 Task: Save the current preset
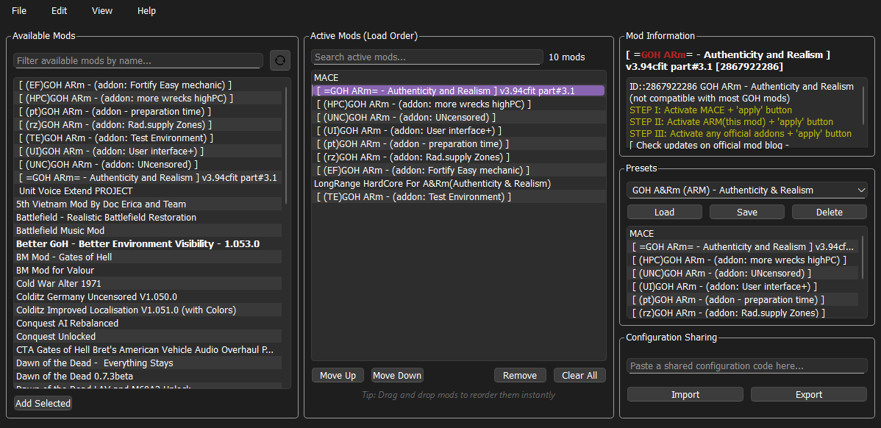tap(746, 212)
